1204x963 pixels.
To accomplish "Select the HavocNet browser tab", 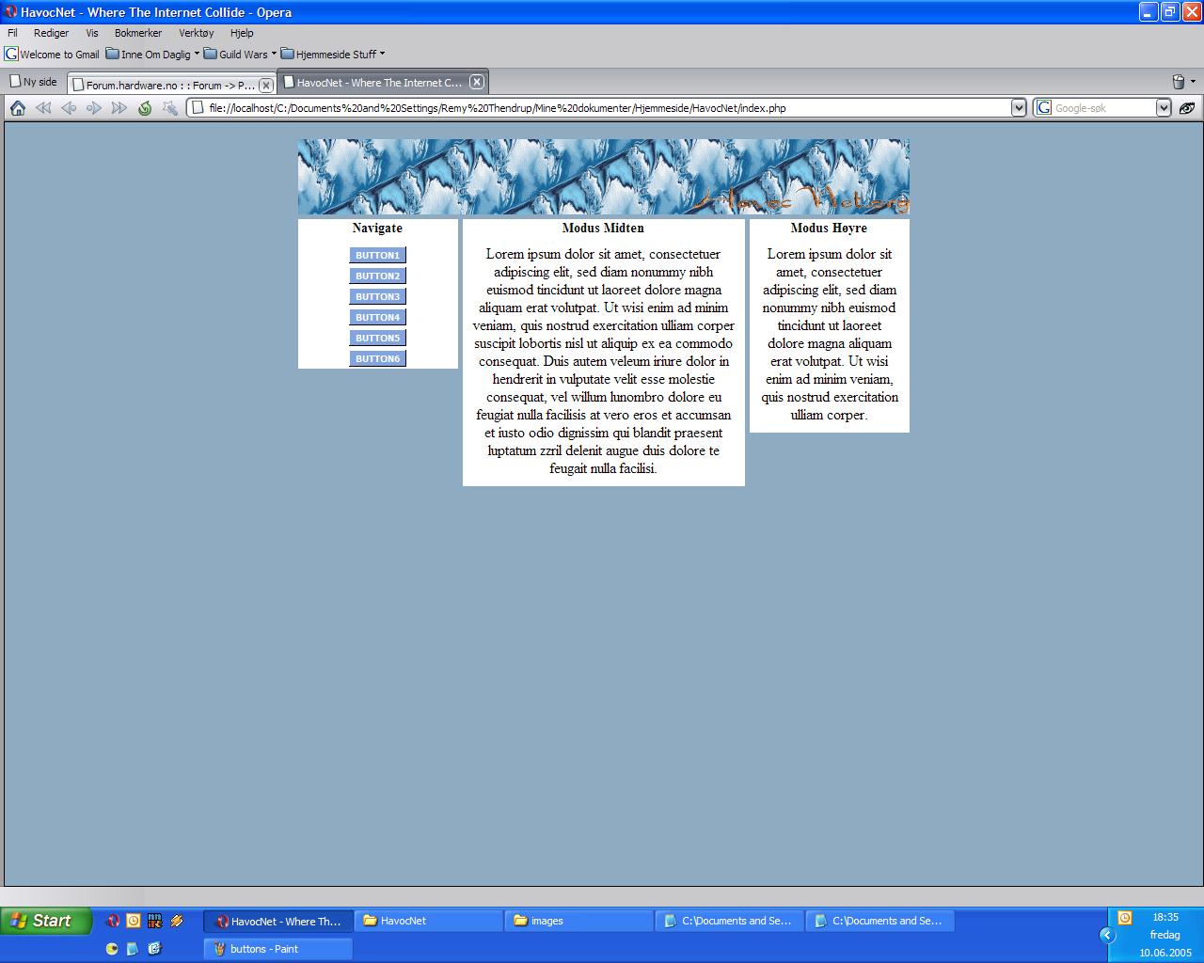I will (382, 82).
